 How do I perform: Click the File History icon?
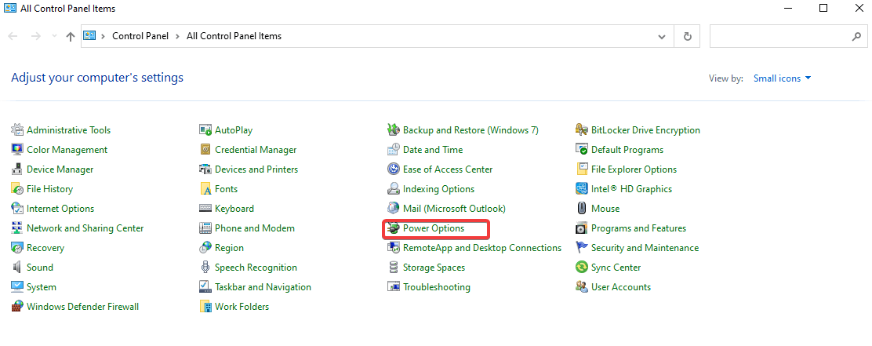tap(17, 189)
